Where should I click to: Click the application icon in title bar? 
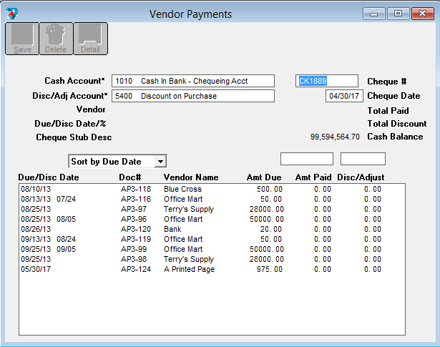(x=13, y=14)
